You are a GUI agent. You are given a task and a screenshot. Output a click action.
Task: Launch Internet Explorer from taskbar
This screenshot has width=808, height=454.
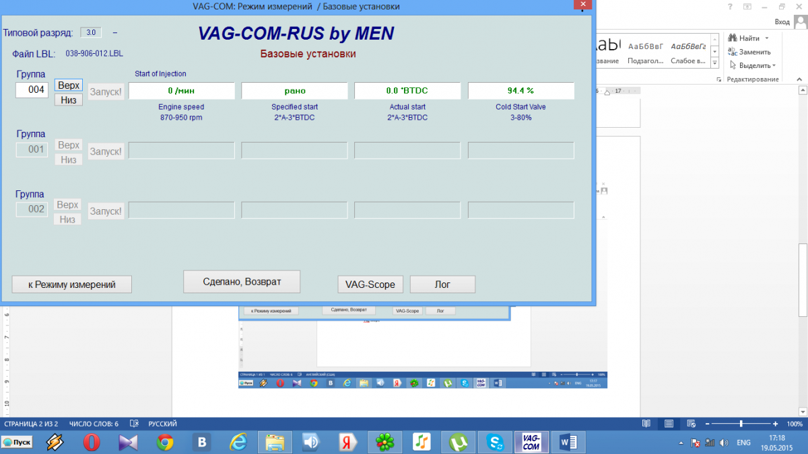pyautogui.click(x=238, y=442)
